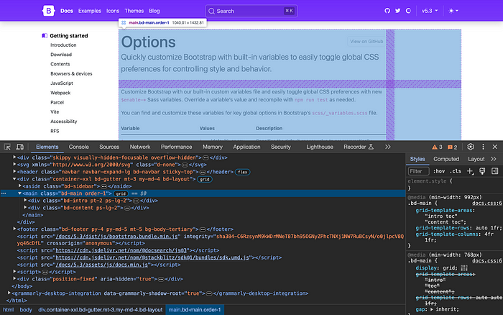Click the View on GitHub button
Viewport: 503px width, 315px height.
click(366, 42)
